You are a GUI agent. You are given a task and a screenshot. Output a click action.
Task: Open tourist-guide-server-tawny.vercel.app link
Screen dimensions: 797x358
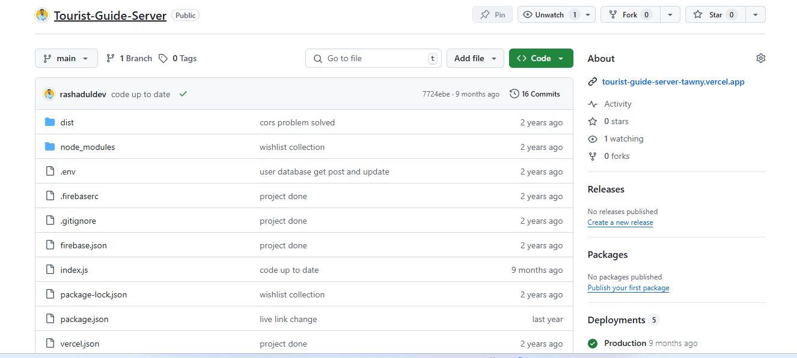tap(673, 82)
